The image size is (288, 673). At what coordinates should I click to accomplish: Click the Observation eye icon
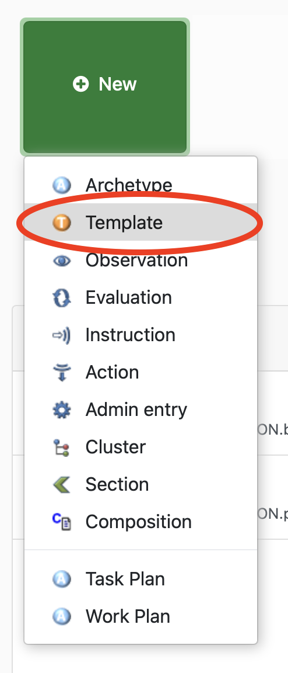[x=61, y=260]
